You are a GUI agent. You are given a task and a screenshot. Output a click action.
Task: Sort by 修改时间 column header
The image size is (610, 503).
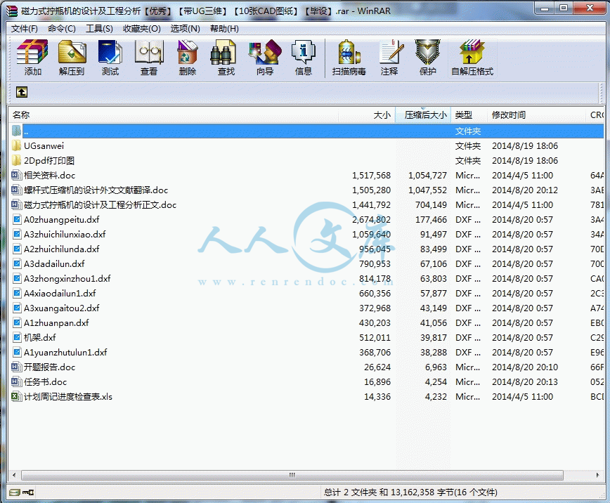(536, 115)
